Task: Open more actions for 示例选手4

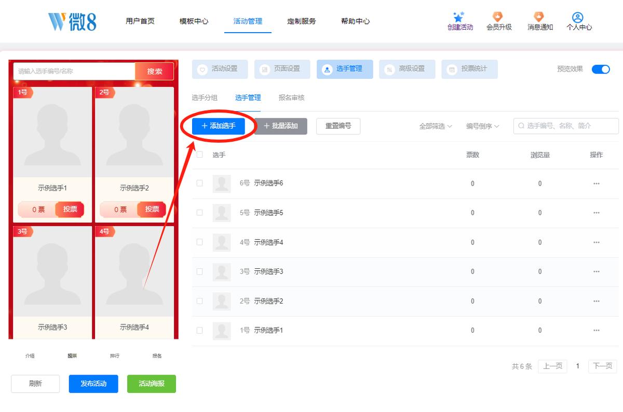Action: click(597, 242)
